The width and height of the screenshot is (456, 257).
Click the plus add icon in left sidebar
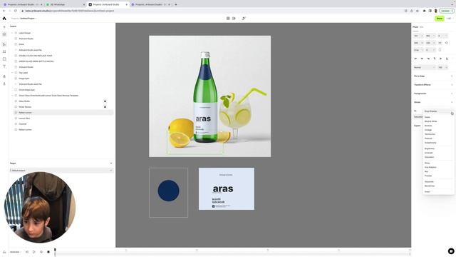click(4, 27)
